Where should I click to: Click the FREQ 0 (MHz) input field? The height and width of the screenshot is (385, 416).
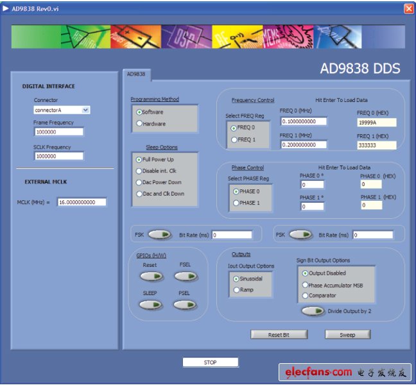[x=303, y=121]
